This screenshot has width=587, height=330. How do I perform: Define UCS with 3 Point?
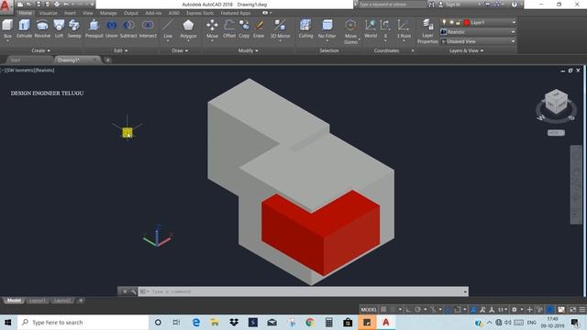click(404, 29)
